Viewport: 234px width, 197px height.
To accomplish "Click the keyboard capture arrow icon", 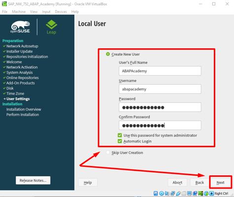I will [212, 193].
